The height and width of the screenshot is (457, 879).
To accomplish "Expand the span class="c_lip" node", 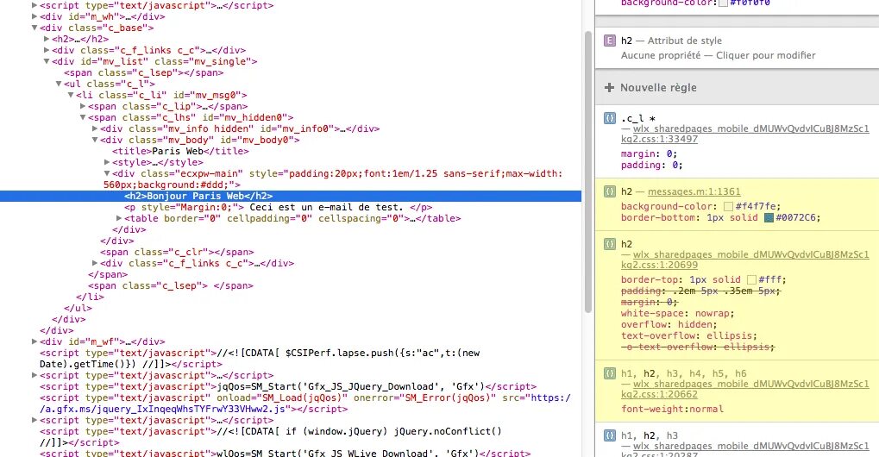I will [x=83, y=106].
